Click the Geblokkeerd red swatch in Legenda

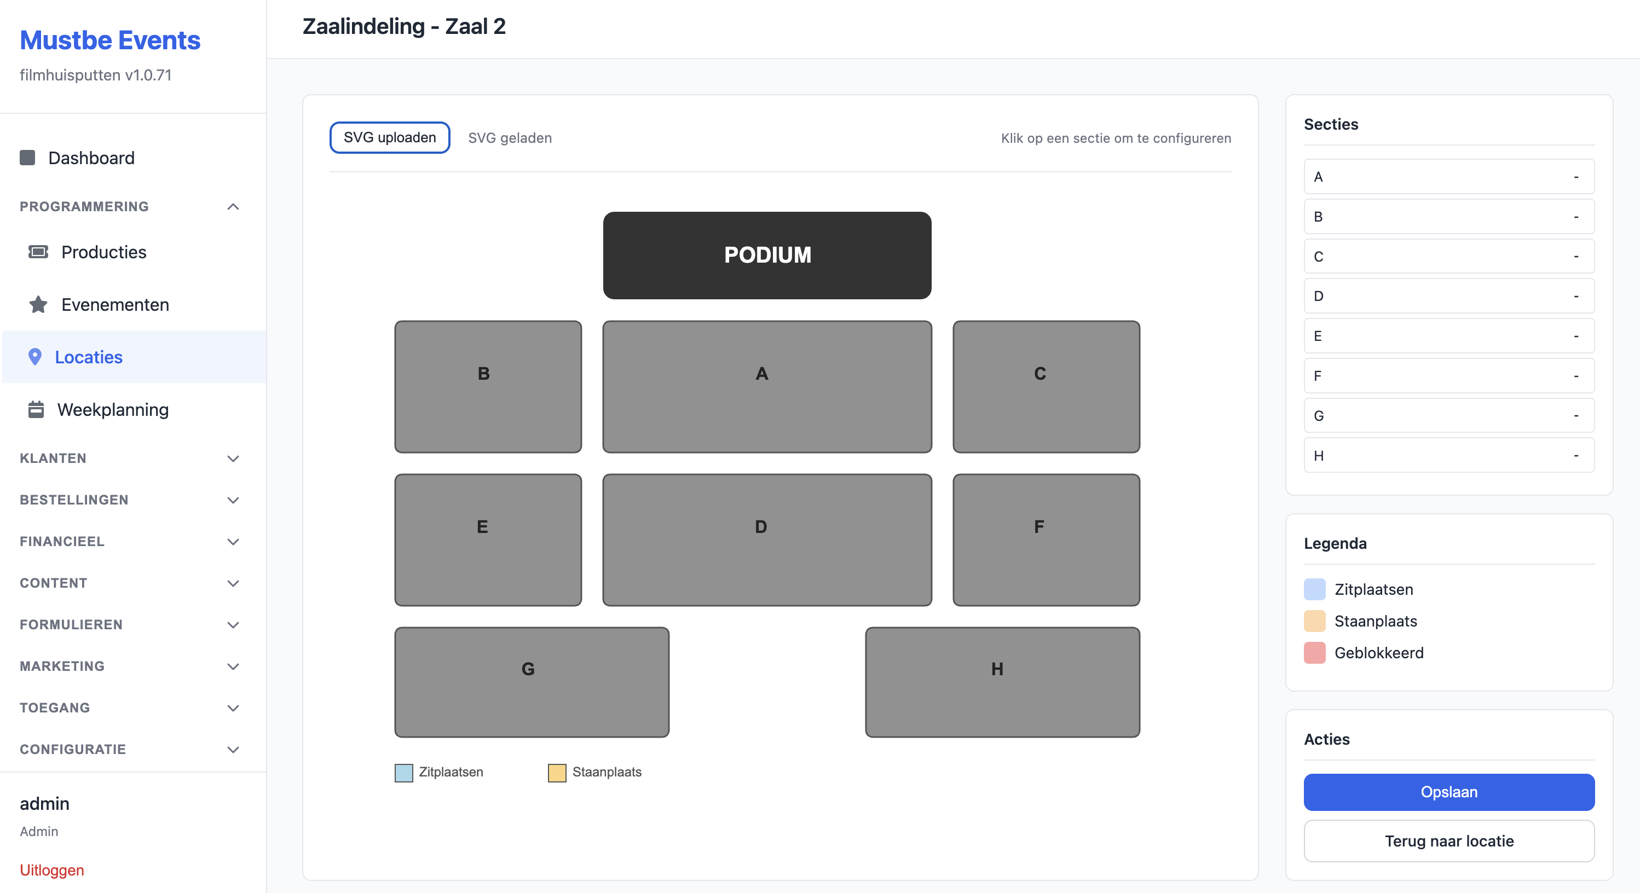[x=1314, y=652]
